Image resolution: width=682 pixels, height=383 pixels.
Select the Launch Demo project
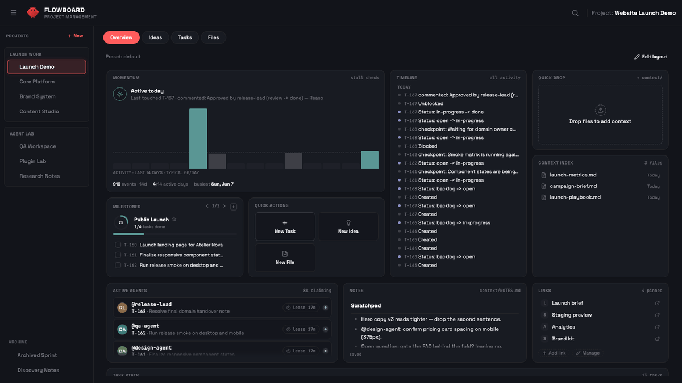(x=47, y=67)
